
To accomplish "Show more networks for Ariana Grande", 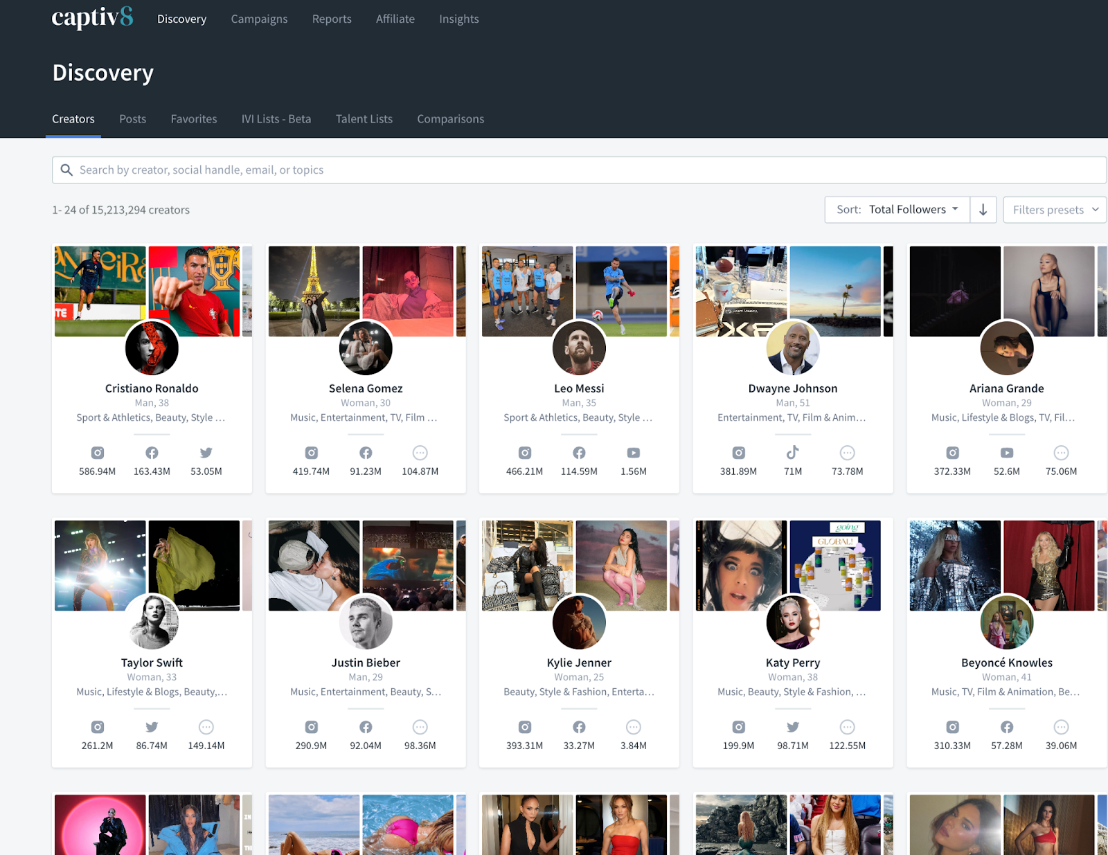I will (x=1062, y=453).
